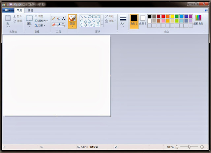Choose the Pentagon shape
The height and width of the screenshot is (153, 211).
coord(98,21)
